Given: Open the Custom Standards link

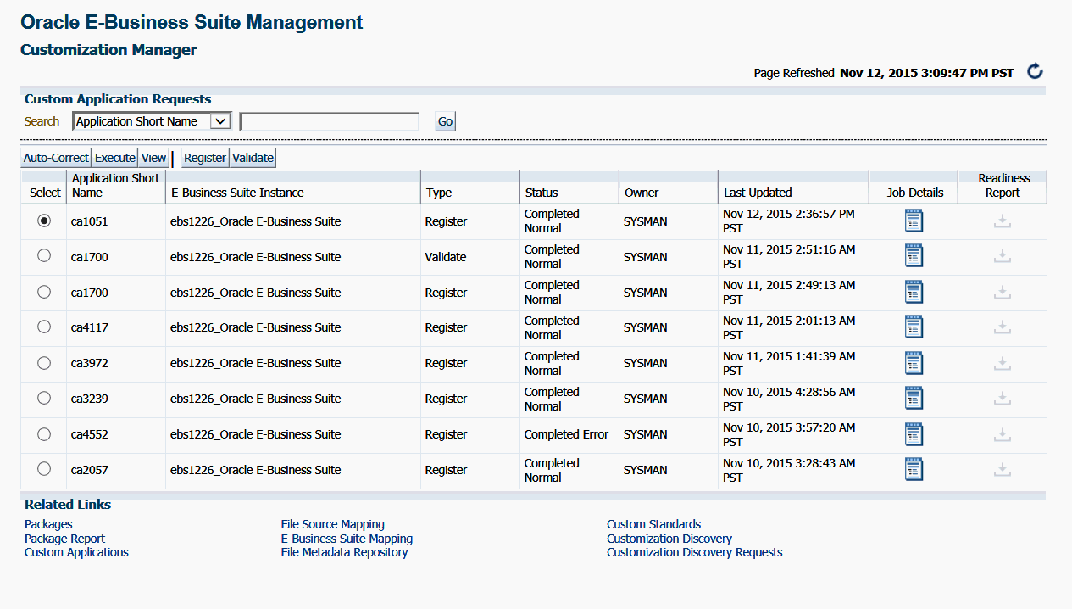Looking at the screenshot, I should pos(654,524).
